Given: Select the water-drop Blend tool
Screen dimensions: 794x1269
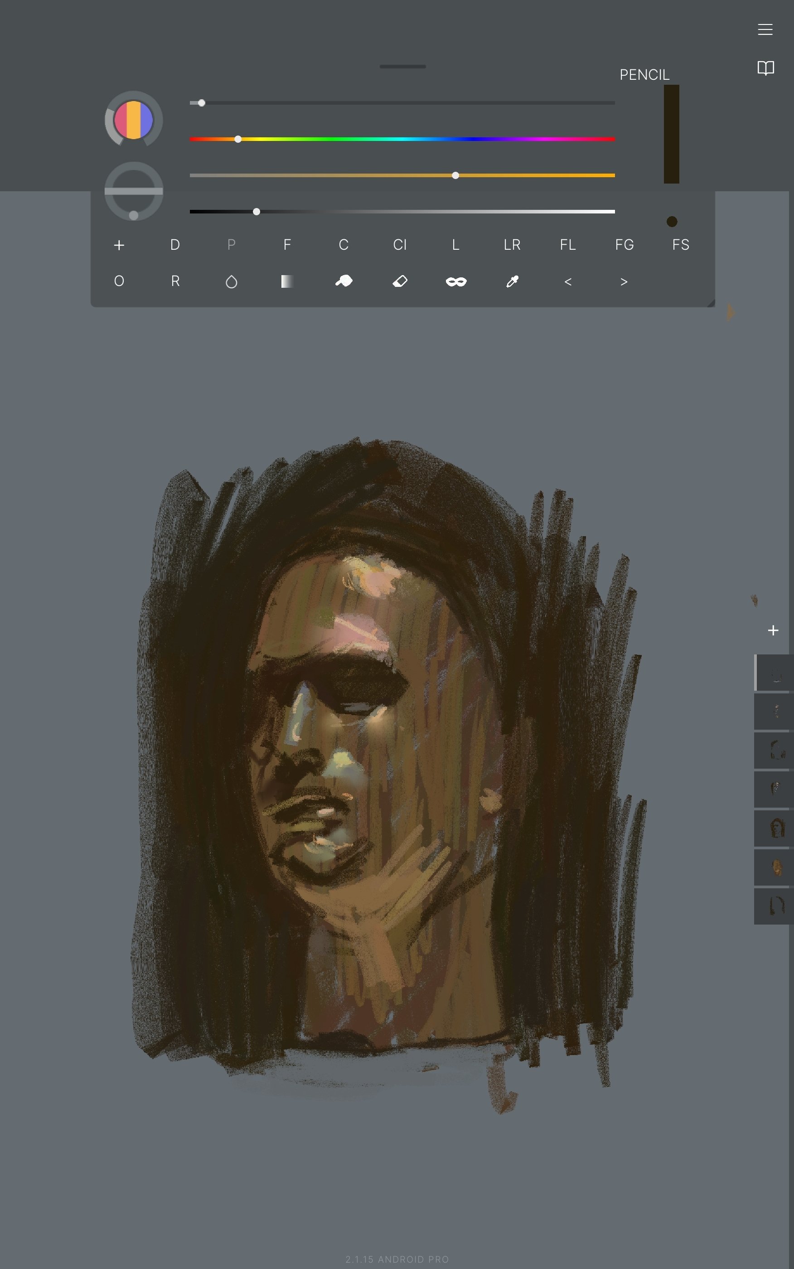Looking at the screenshot, I should (231, 281).
